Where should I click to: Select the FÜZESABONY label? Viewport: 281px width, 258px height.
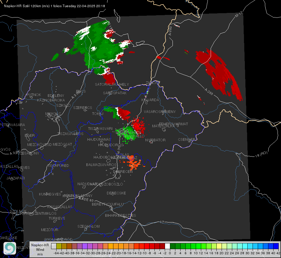tap(27, 153)
